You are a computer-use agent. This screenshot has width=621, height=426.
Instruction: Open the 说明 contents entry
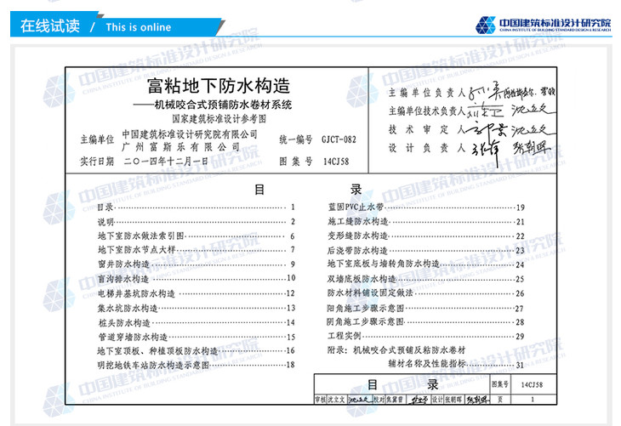105,222
